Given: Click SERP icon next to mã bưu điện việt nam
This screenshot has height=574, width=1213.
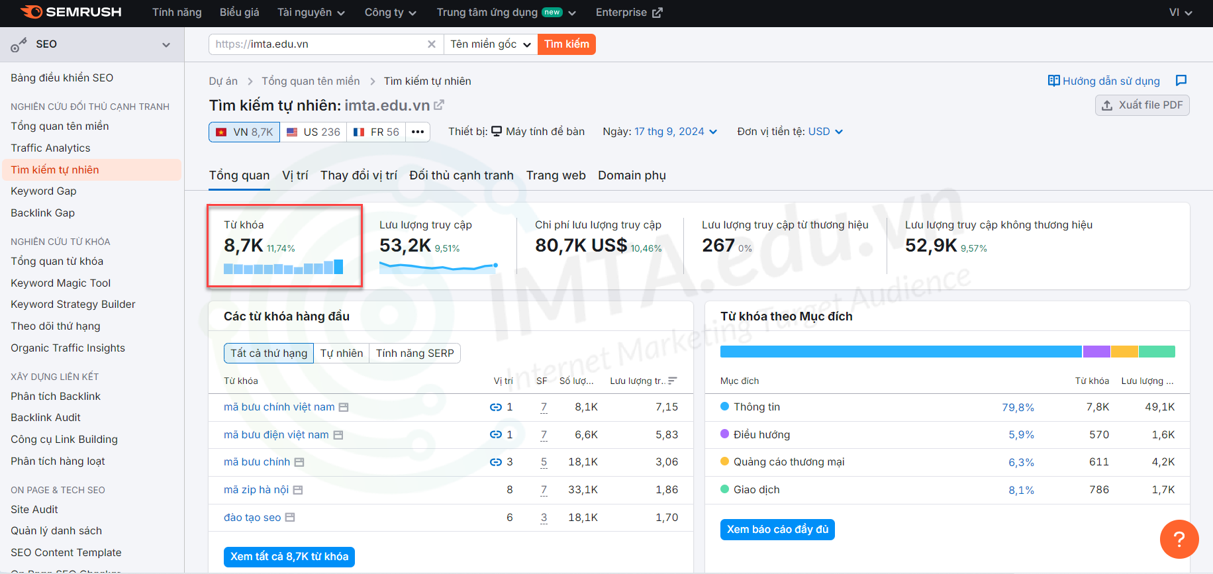Looking at the screenshot, I should pyautogui.click(x=338, y=435).
